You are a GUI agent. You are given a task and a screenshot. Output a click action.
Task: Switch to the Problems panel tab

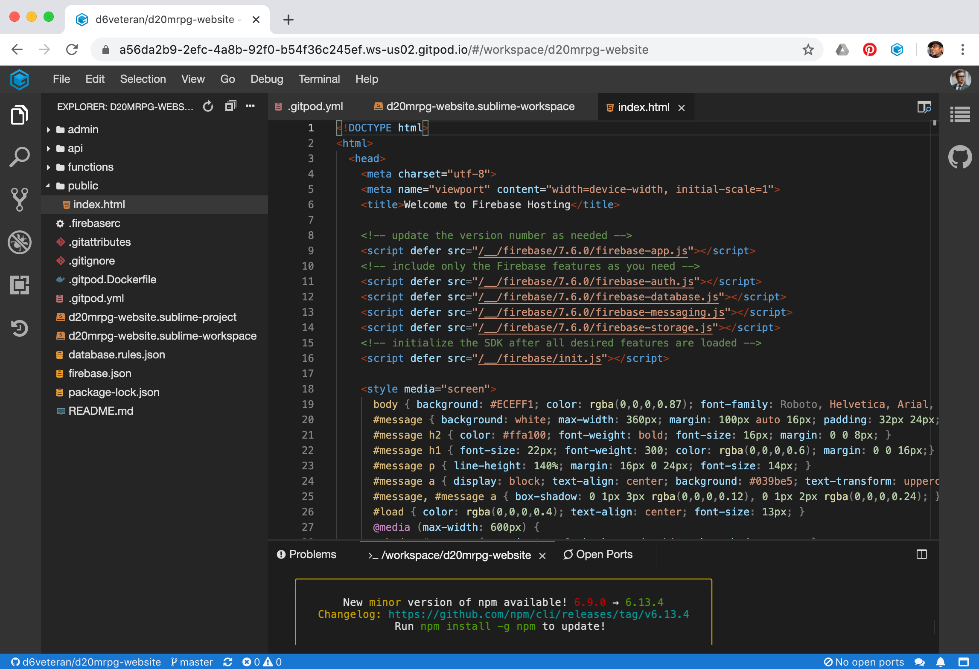point(306,554)
